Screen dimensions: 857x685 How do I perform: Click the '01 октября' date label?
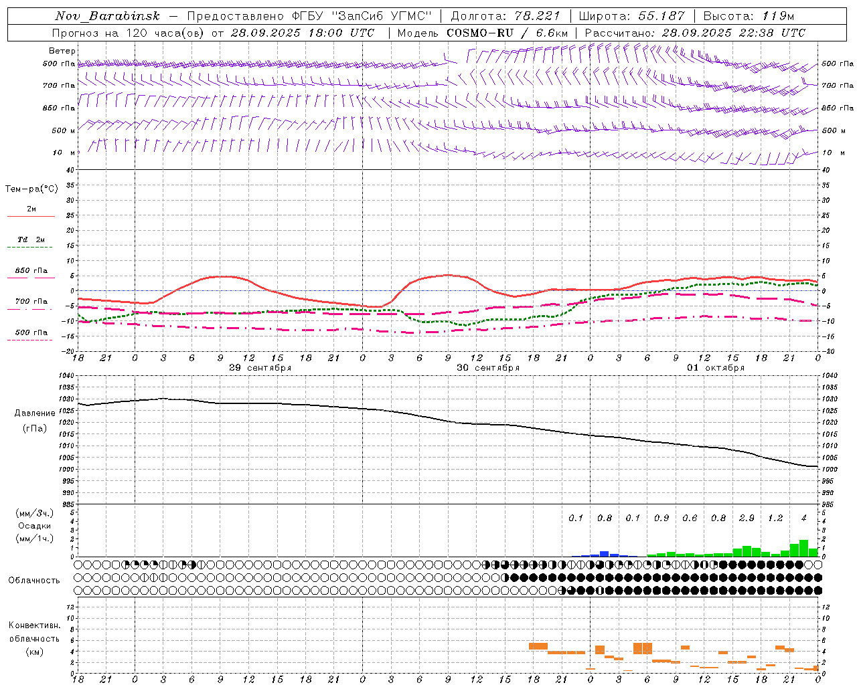(x=716, y=368)
